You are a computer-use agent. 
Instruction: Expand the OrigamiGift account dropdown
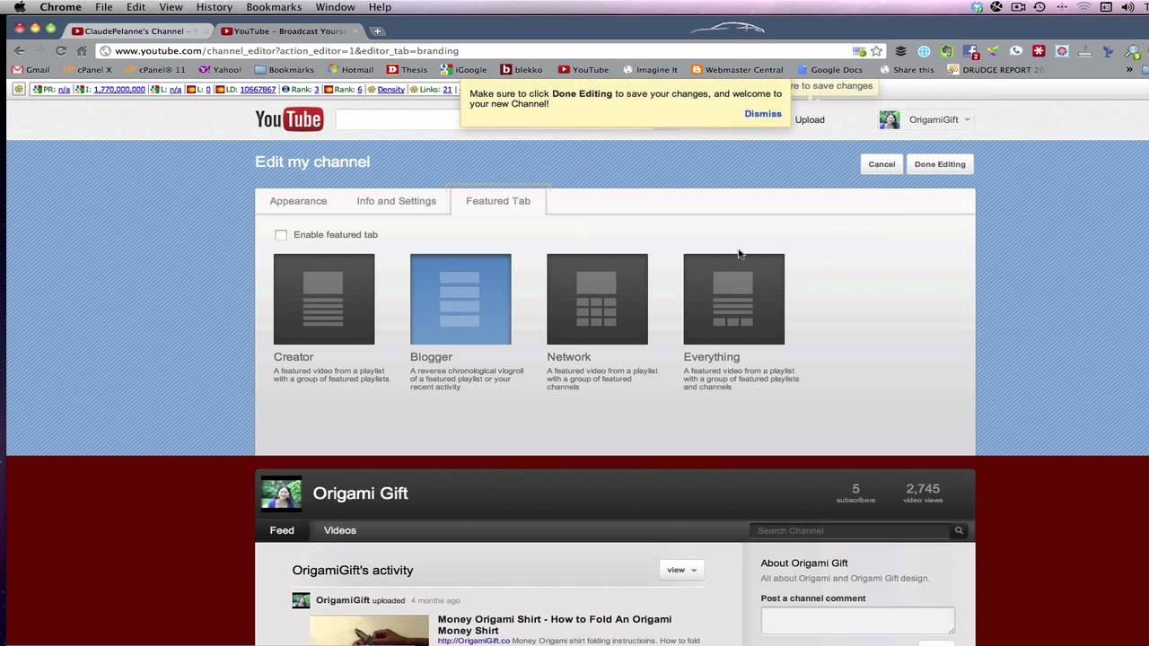coord(967,119)
